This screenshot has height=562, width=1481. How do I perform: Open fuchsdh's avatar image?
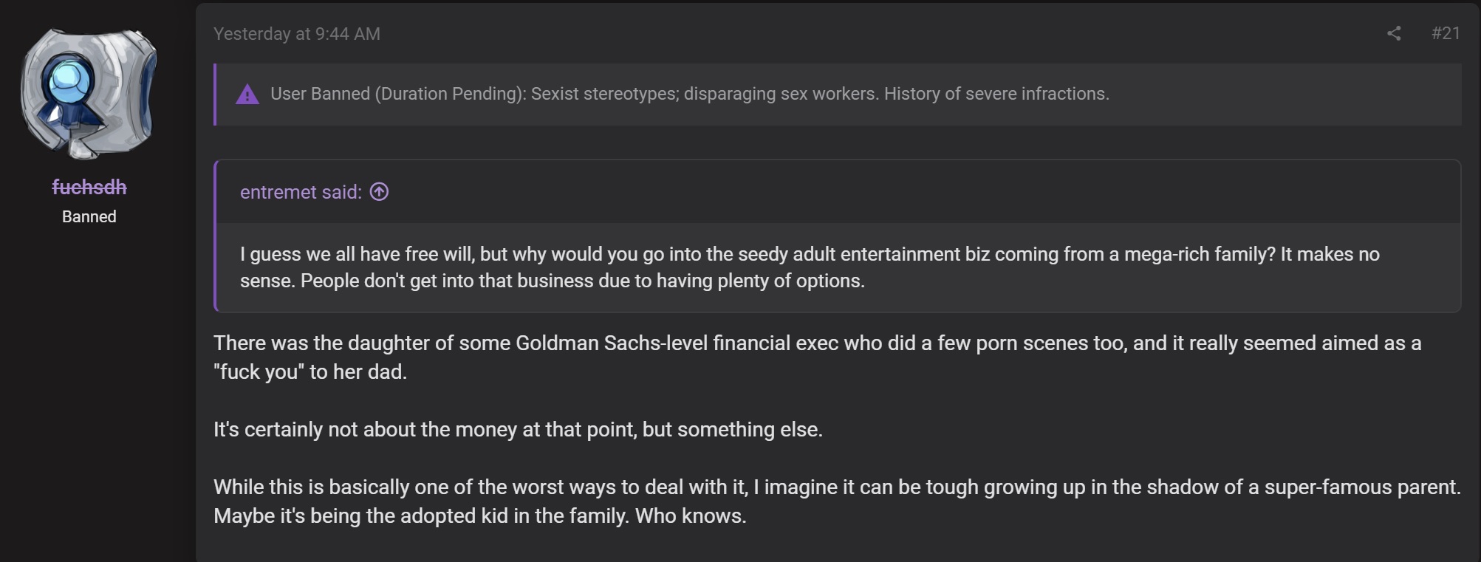(89, 94)
